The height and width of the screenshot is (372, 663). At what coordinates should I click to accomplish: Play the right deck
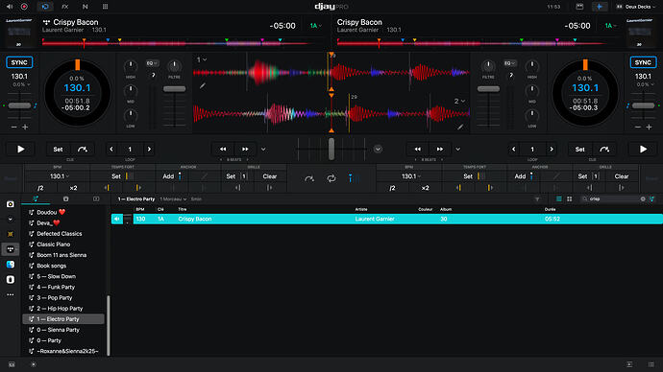tap(643, 149)
